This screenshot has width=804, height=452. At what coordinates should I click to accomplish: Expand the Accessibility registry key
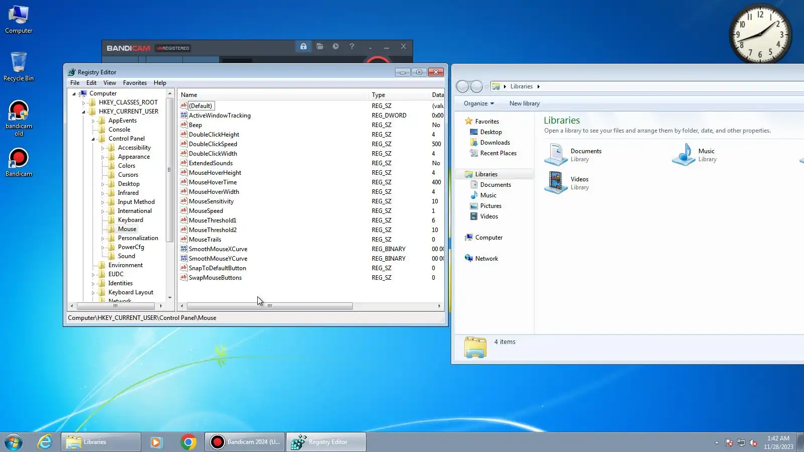click(x=103, y=148)
